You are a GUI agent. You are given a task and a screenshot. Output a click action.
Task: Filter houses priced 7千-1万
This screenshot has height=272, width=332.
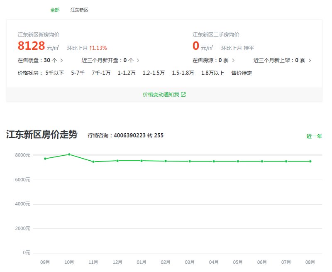point(101,73)
